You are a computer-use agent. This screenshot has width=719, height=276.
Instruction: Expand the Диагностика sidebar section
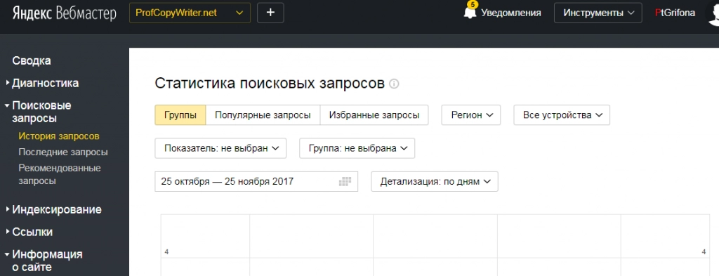pos(45,83)
